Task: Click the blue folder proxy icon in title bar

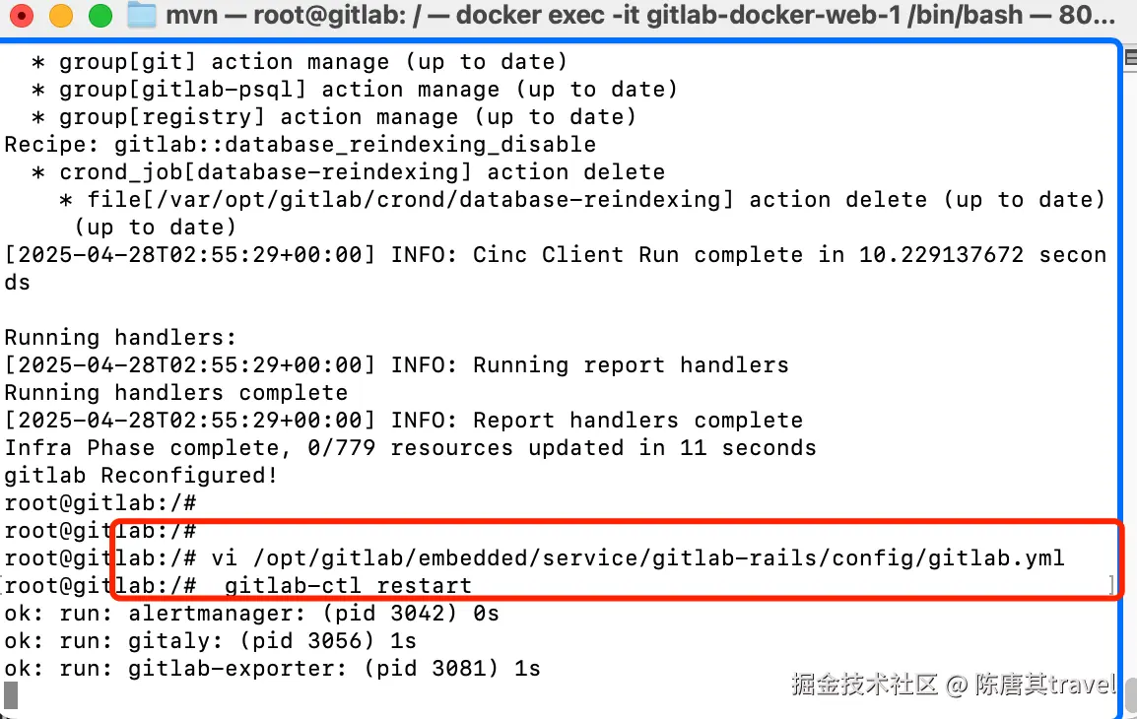Action: pyautogui.click(x=142, y=15)
